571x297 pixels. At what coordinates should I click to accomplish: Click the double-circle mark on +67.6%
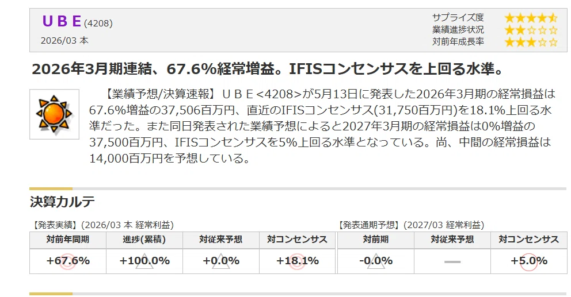68,261
